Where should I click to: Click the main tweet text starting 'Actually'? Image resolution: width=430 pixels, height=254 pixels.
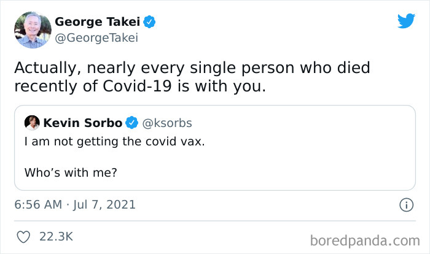(192, 67)
